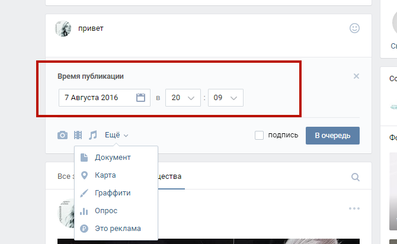Click the wall post author avatar
The image size is (397, 244).
pos(66,213)
